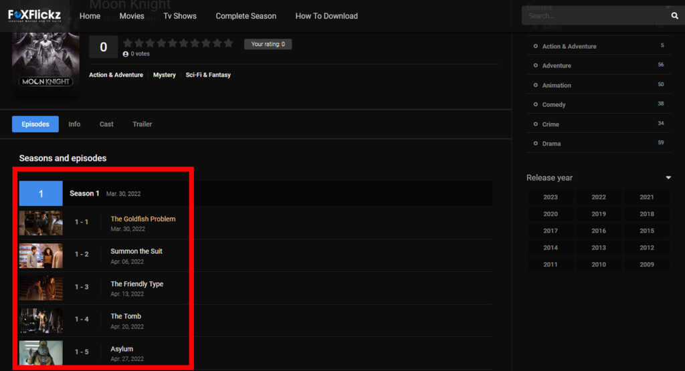Open the Sci-Fi & Fantasy genre tag
This screenshot has width=685, height=371.
(x=208, y=75)
